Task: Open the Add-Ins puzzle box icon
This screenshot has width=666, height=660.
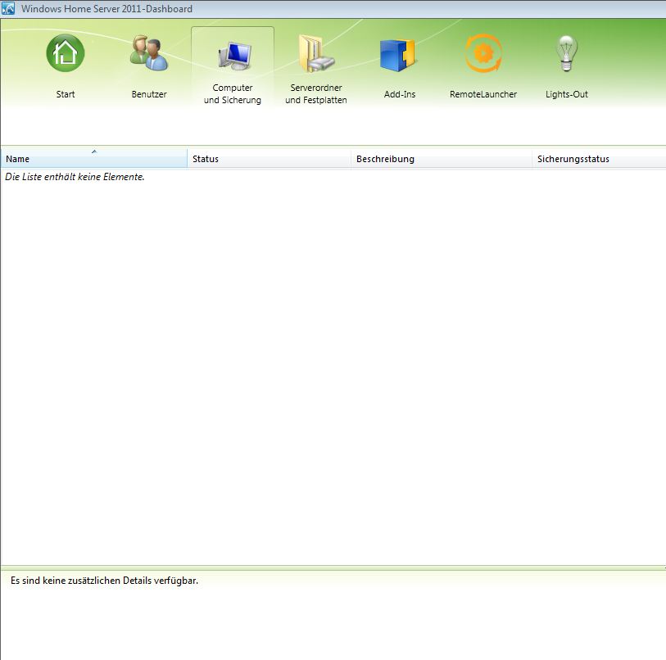Action: coord(397,55)
